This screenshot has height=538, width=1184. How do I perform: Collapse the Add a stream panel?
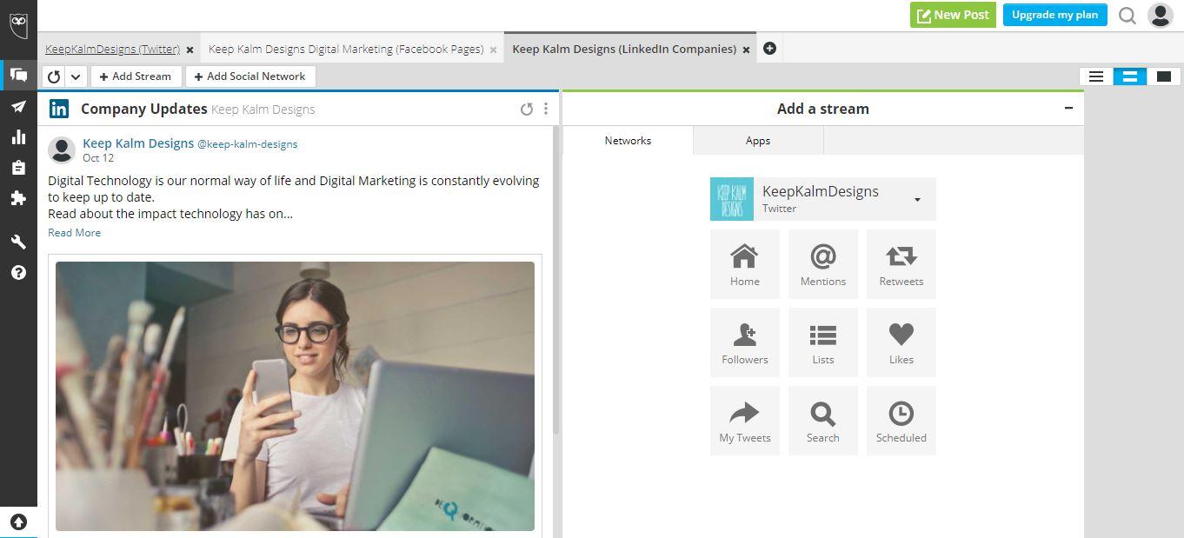tap(1068, 108)
